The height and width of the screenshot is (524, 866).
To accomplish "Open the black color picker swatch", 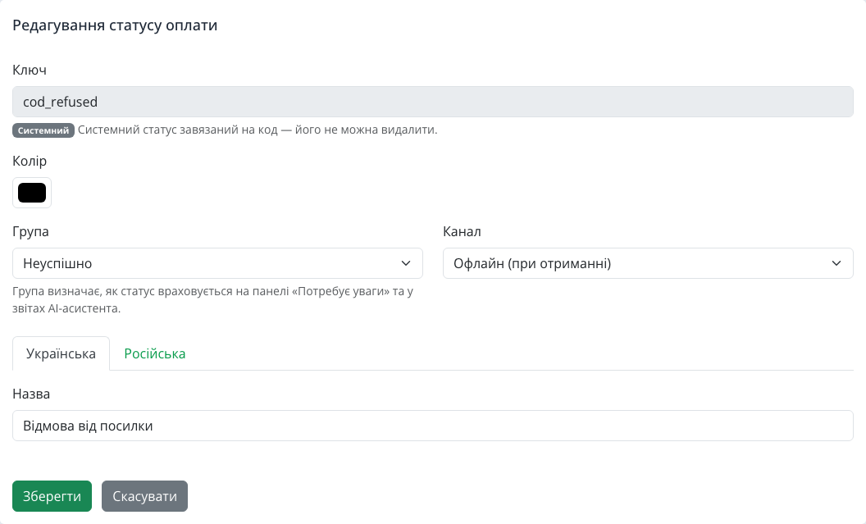I will [32, 193].
